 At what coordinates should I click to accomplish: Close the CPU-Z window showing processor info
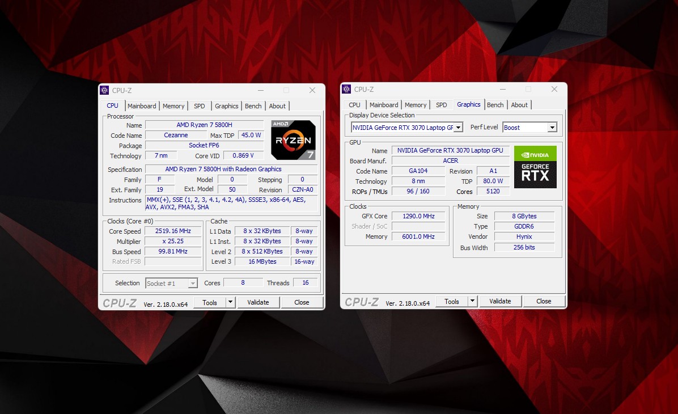point(312,90)
